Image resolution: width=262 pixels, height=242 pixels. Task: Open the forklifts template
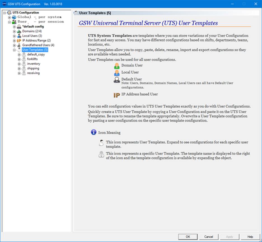[32, 59]
